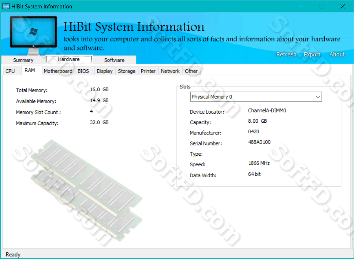354x259 pixels.
Task: Click the Maximum Capacity value 32.0 GB
Action: click(x=99, y=122)
